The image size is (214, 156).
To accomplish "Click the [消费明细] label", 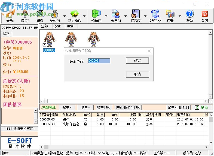I will (x=48, y=107).
